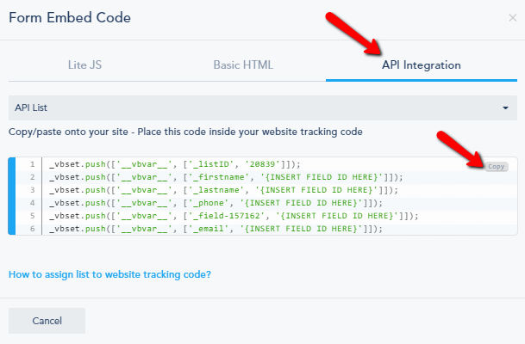Select the _phone code line
The height and width of the screenshot is (344, 525).
(x=205, y=202)
